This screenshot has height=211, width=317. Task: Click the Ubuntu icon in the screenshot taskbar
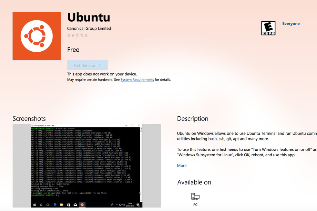(82, 205)
